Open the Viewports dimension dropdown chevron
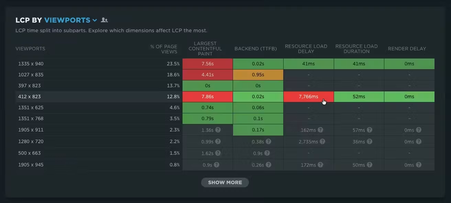The width and height of the screenshot is (451, 203). pos(95,20)
